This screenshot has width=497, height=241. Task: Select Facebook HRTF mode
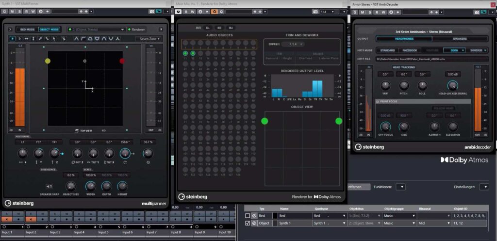(410, 50)
